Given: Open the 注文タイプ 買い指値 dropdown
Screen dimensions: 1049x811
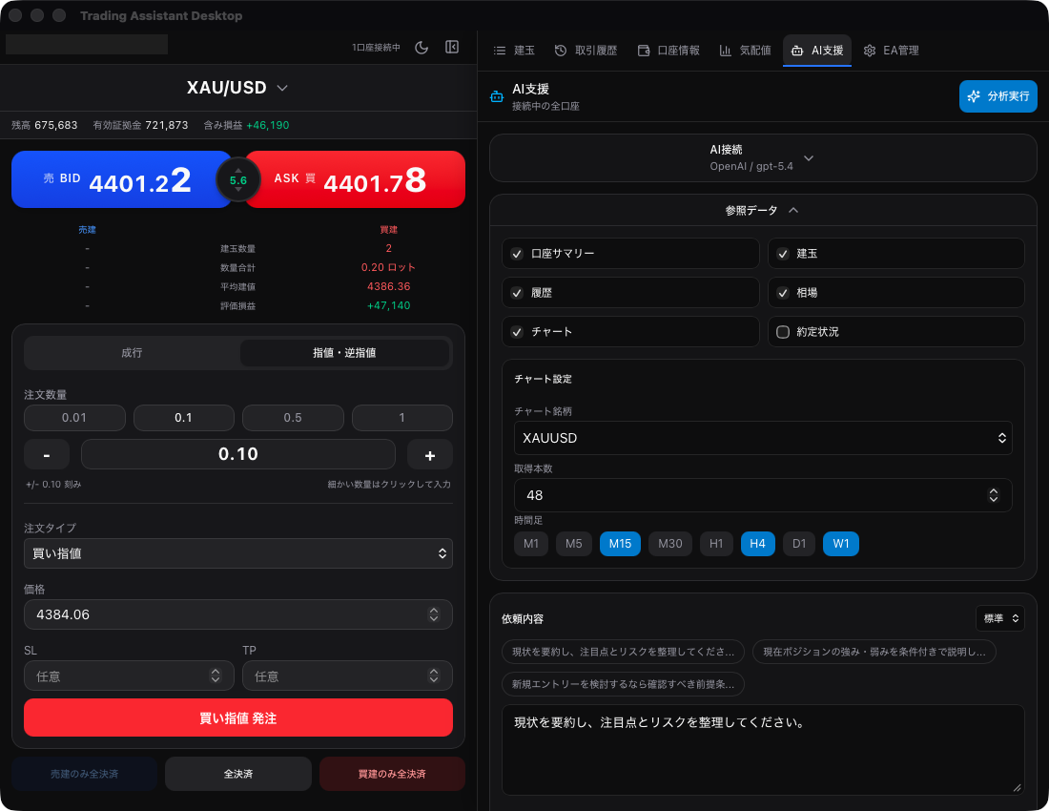Looking at the screenshot, I should point(238,553).
